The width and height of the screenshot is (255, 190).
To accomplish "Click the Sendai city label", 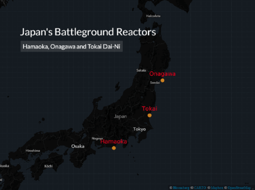I will [x=155, y=82].
